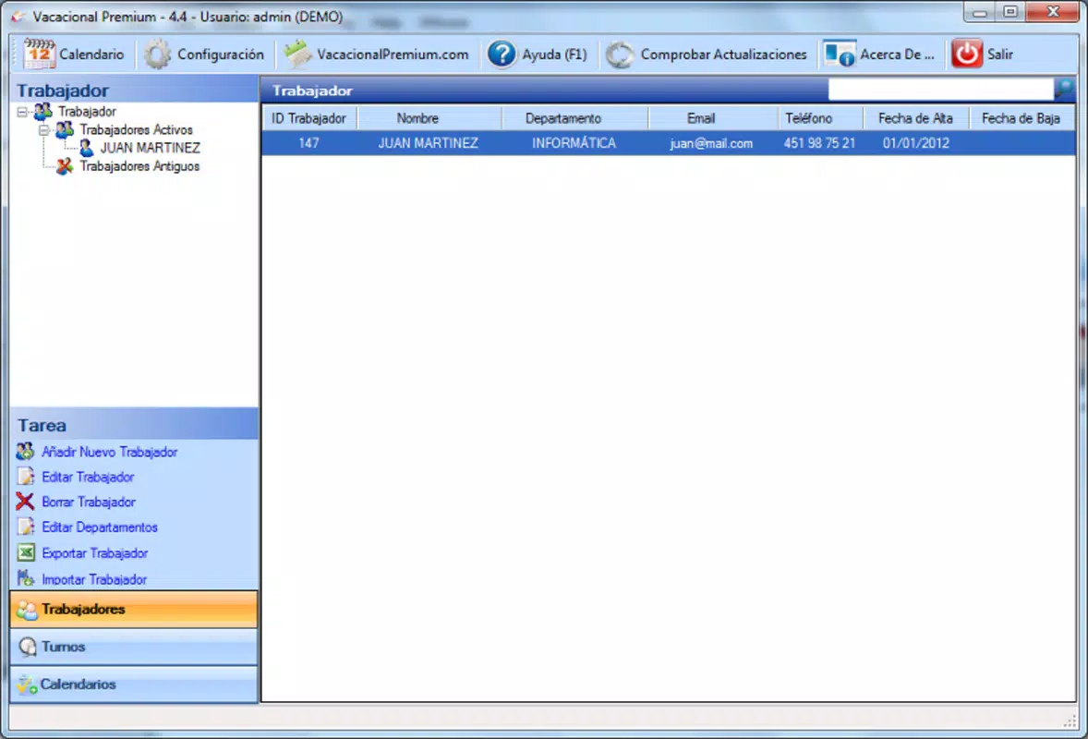Click JUAN MARTINEZ name cell in table
The width and height of the screenshot is (1088, 739).
pyautogui.click(x=429, y=143)
